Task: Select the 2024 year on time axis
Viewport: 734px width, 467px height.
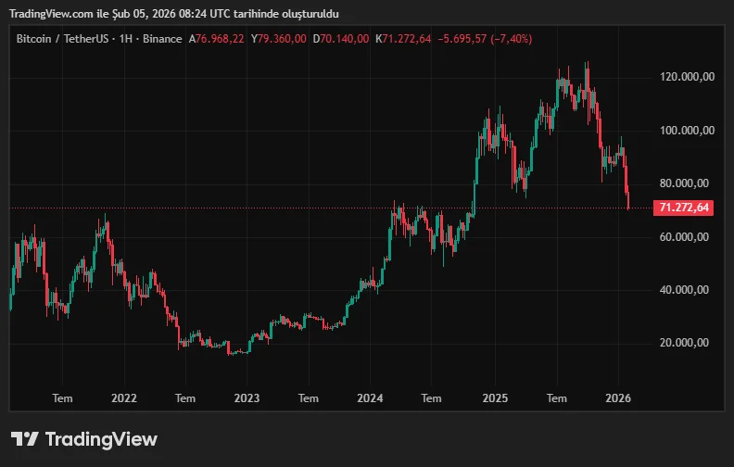Action: (370, 398)
